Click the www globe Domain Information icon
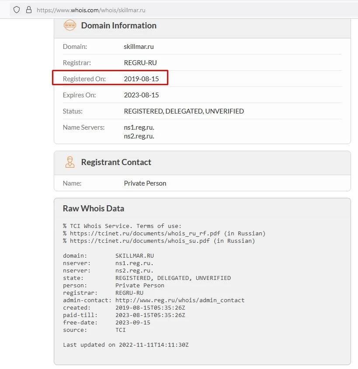 (x=70, y=25)
